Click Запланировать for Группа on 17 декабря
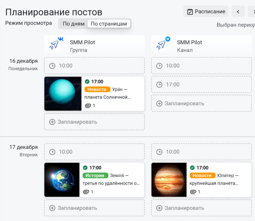Image resolution: width=255 pixels, height=221 pixels. (x=94, y=208)
